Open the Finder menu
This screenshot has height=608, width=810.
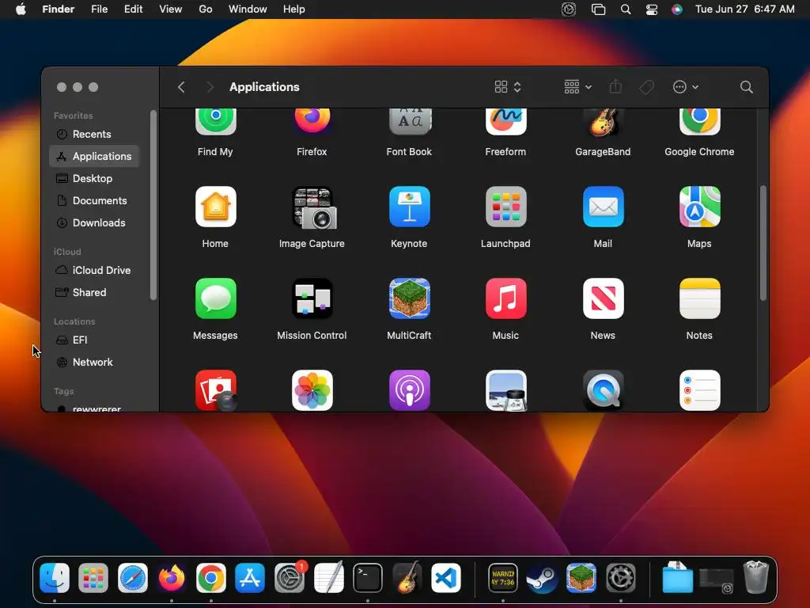click(58, 9)
